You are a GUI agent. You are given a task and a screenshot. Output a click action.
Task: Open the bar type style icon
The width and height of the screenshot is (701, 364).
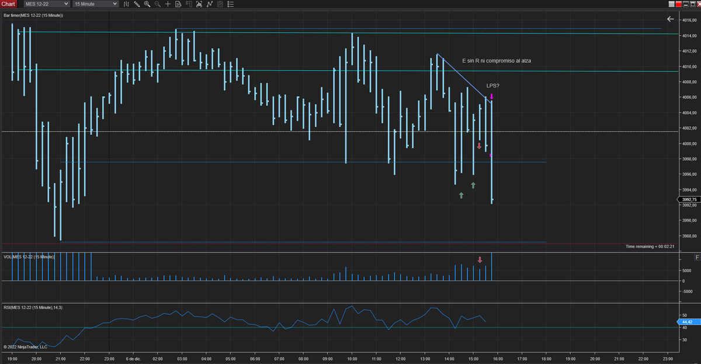coord(126,4)
